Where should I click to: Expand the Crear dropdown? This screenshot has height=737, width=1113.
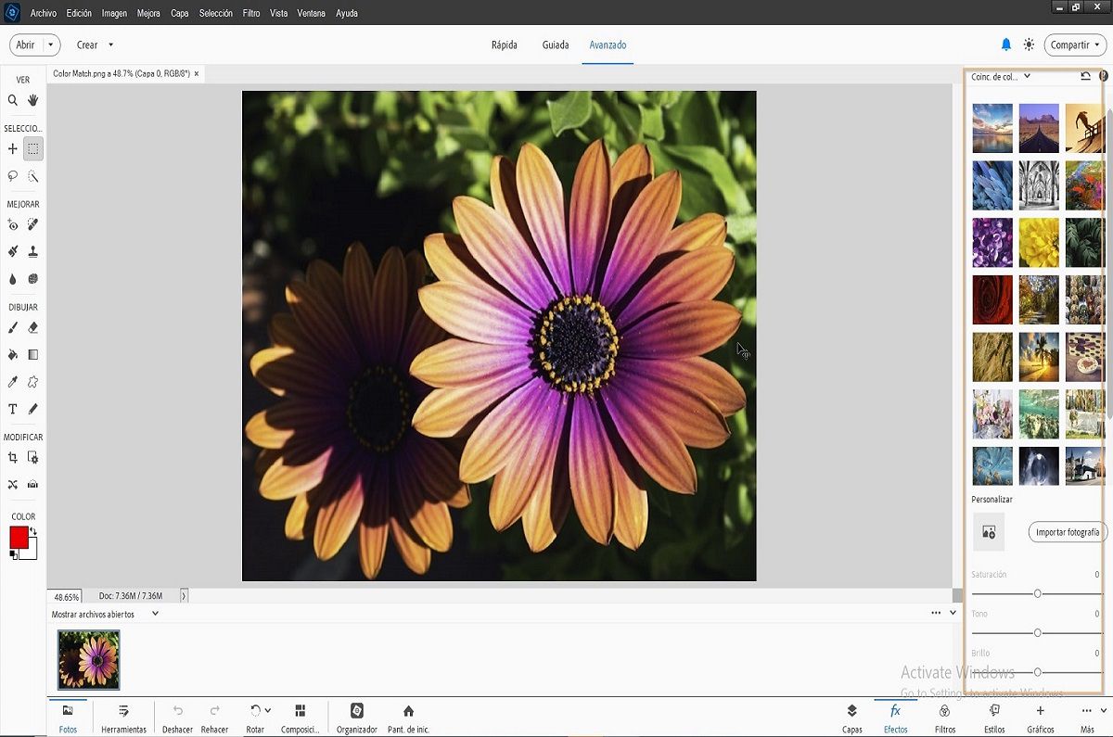click(x=110, y=44)
